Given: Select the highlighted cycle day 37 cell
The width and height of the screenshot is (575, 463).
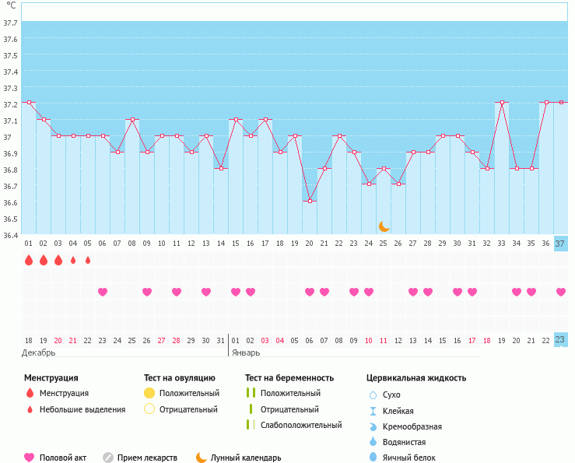Looking at the screenshot, I should 561,243.
